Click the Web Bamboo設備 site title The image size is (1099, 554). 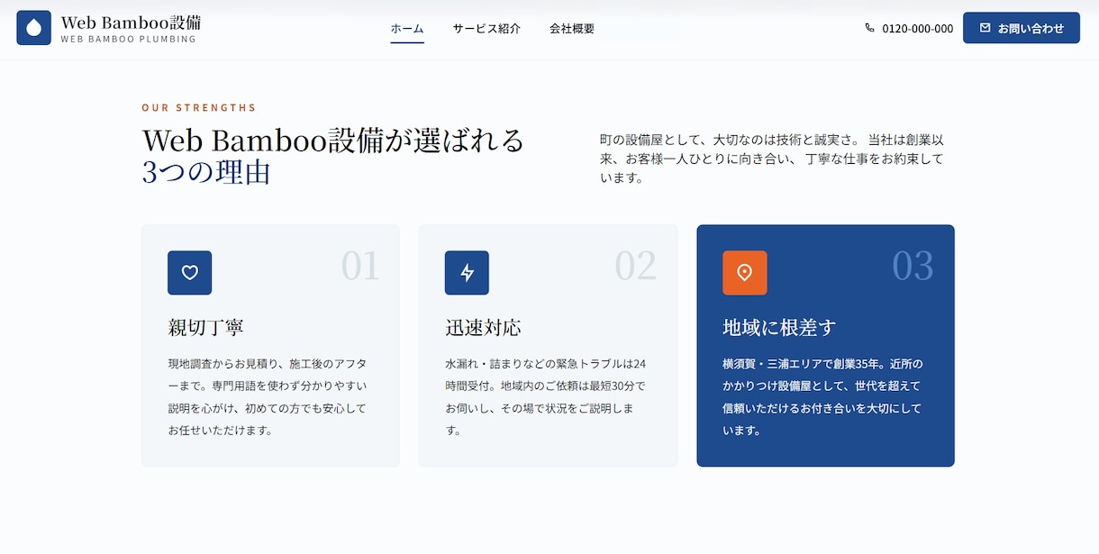pyautogui.click(x=132, y=22)
